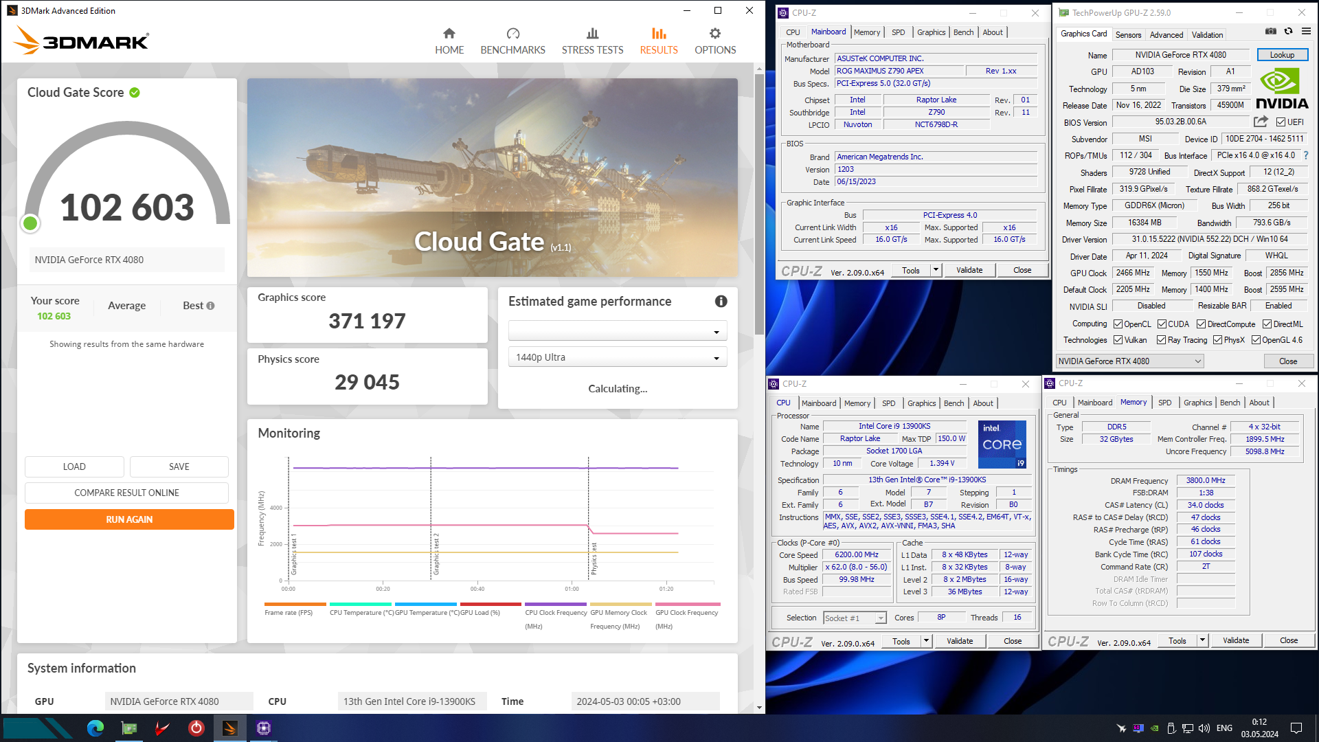Open the GPU selector dropdown in GPU-Z
The height and width of the screenshot is (742, 1319).
pos(1129,361)
